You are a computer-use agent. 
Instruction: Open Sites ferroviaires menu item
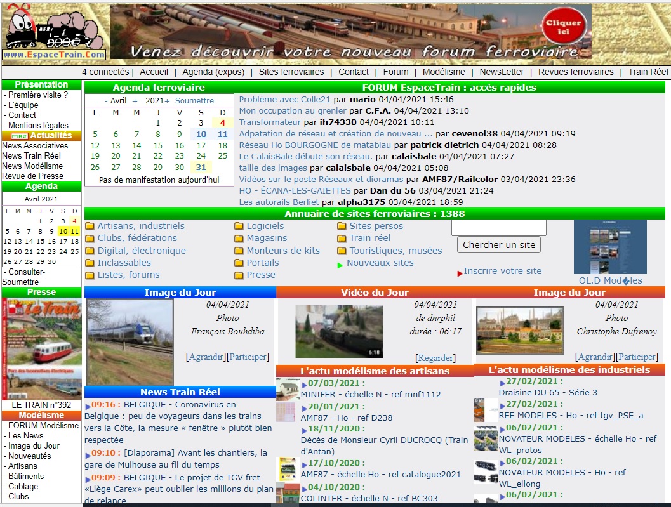291,72
